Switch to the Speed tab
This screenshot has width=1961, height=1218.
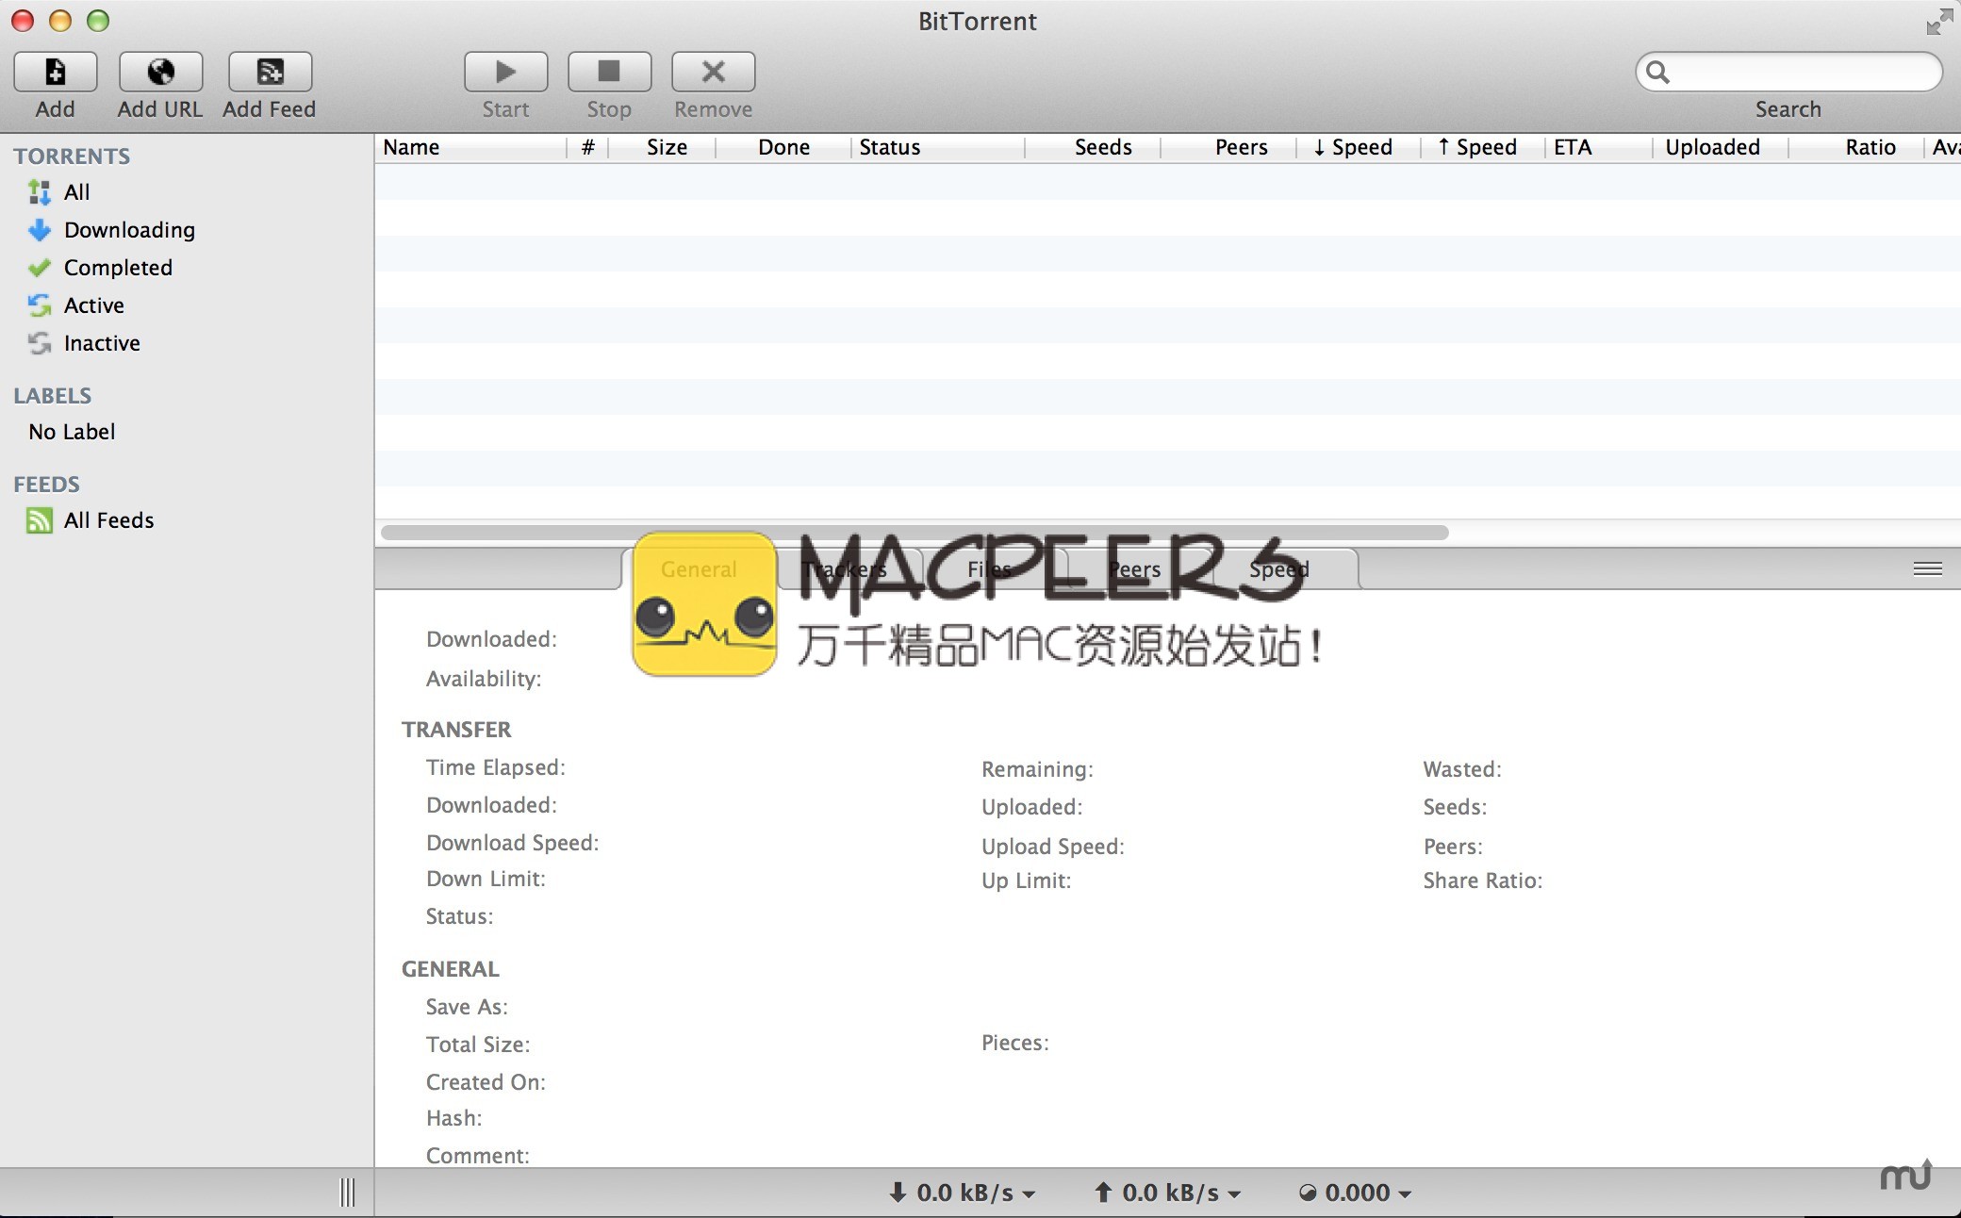point(1279,569)
